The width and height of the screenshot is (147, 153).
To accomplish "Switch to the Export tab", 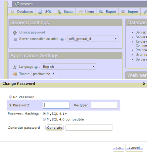I will 107,12.
